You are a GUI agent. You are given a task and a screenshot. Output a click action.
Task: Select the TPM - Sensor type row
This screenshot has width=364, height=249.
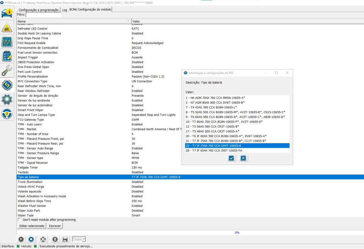[x=191, y=158]
